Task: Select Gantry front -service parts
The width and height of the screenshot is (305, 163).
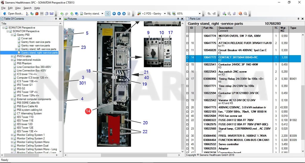Action: [36, 42]
